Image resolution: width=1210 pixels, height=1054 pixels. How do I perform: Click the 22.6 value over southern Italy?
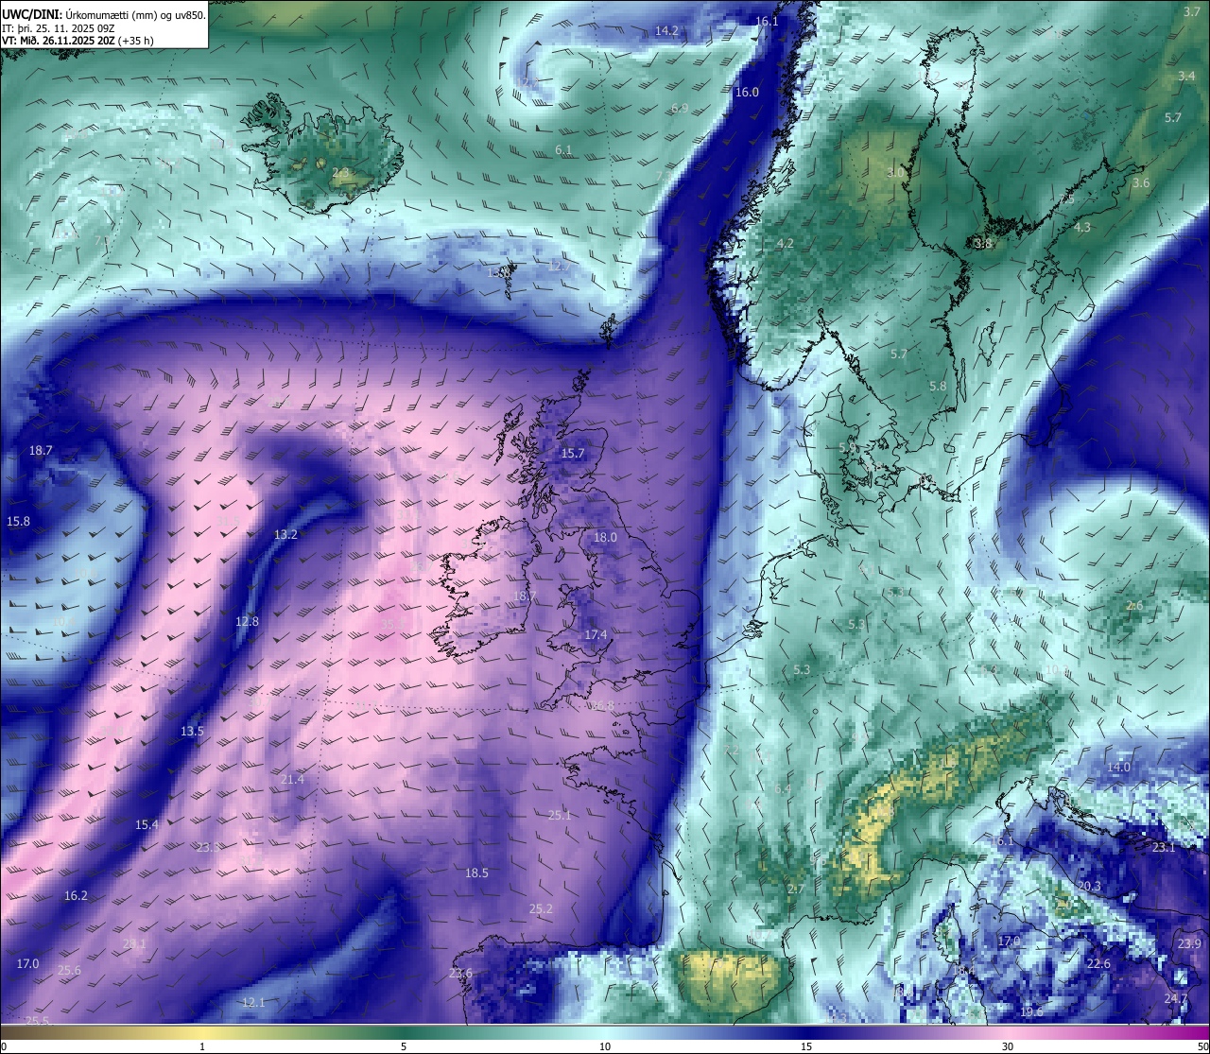point(1098,963)
